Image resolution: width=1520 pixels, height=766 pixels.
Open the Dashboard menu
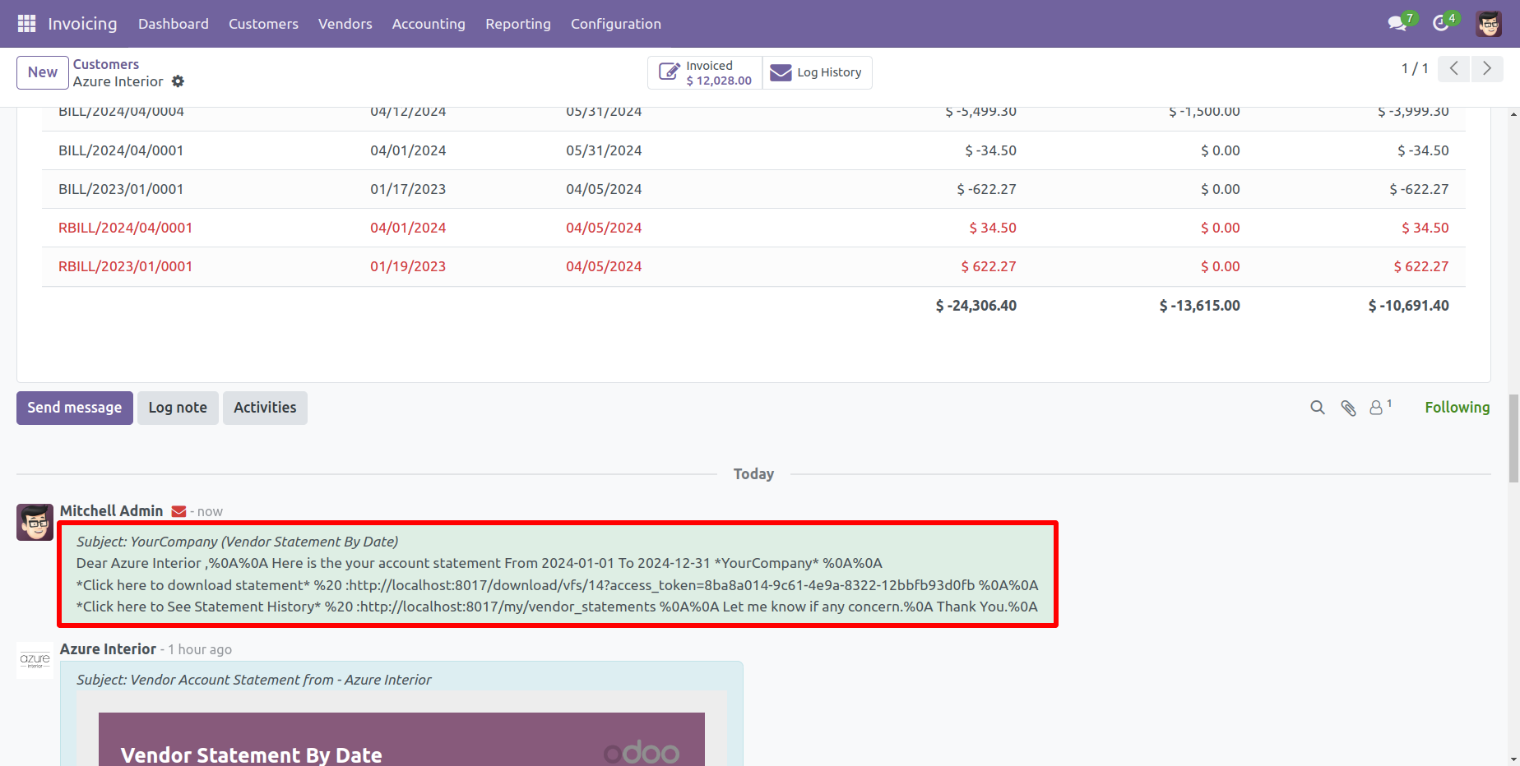[174, 24]
